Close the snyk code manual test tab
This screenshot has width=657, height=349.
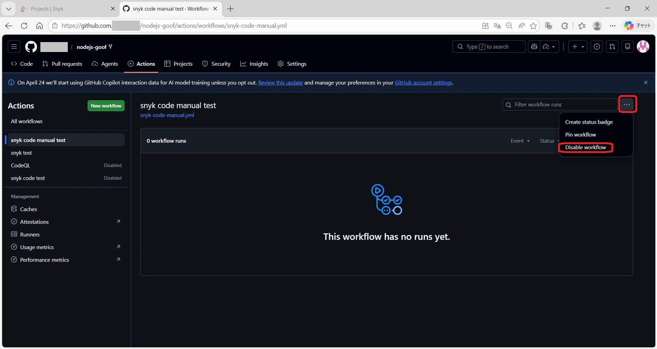pos(215,9)
